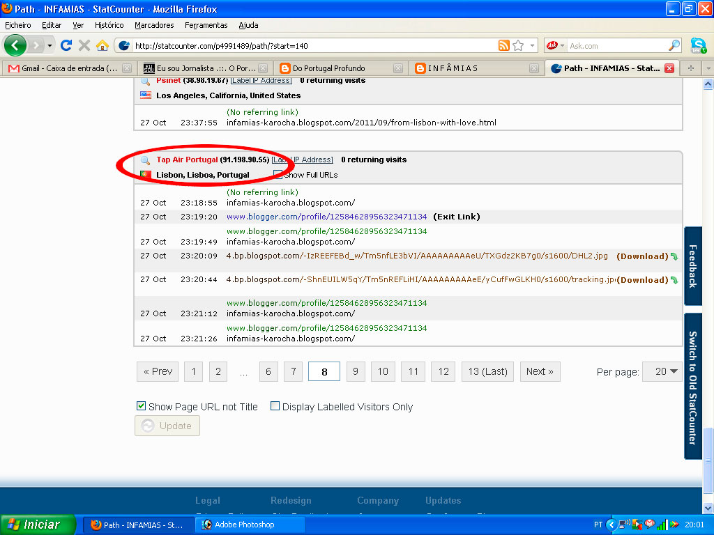
Task: Open the Feedback side tab
Action: (692, 265)
